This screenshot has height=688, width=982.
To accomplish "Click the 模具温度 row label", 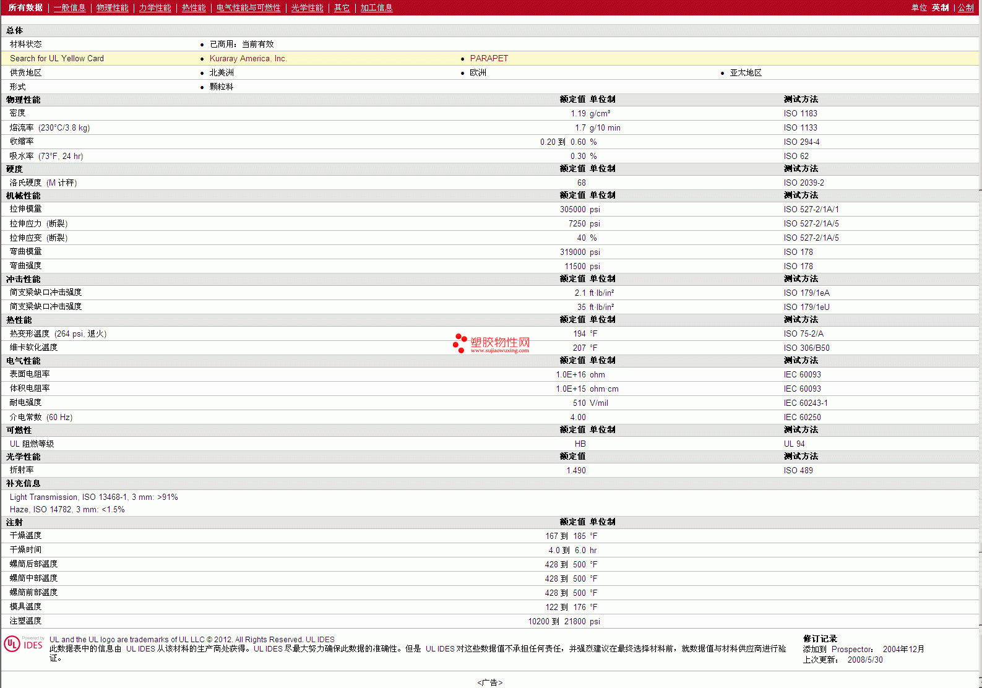I will pos(25,606).
